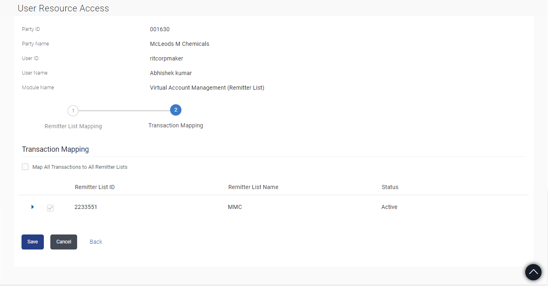Go to step 1 circle
548x286 pixels.
73,110
